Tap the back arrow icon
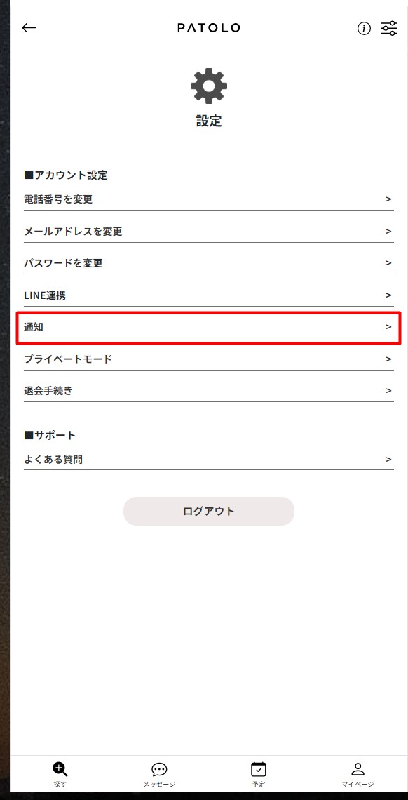 pyautogui.click(x=29, y=28)
